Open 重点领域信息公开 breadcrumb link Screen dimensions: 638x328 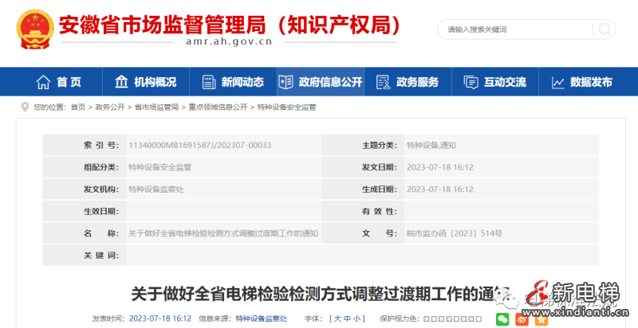(218, 107)
